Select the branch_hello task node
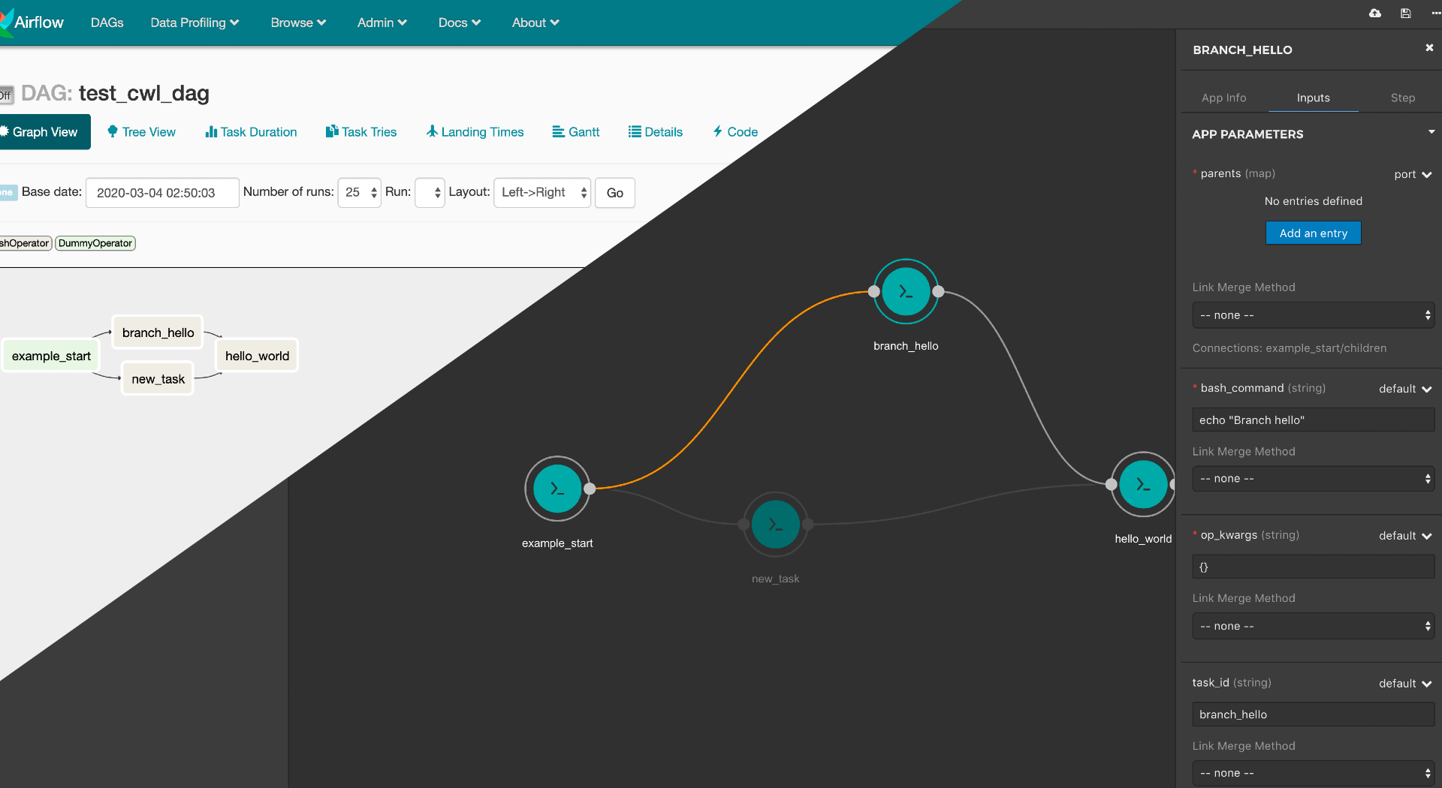Image resolution: width=1442 pixels, height=788 pixels. [x=906, y=293]
